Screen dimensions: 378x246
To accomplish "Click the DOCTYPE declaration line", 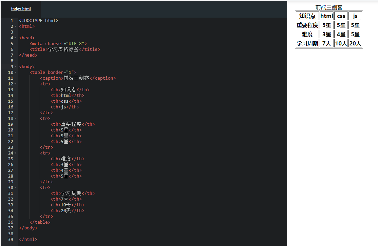I will [x=38, y=21].
